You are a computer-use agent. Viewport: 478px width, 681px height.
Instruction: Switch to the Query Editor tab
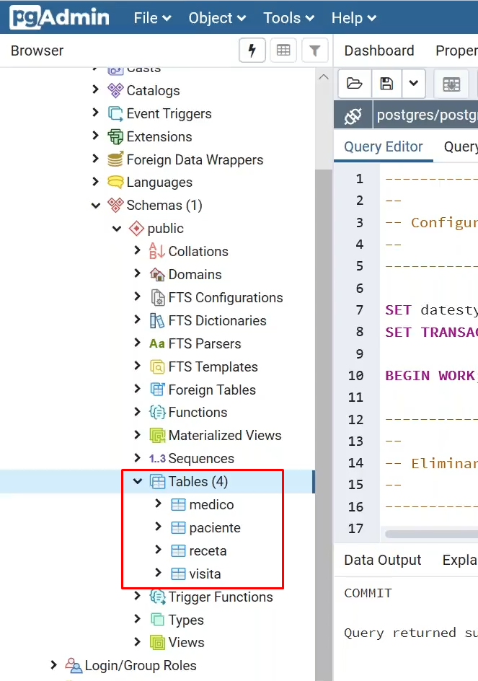click(x=384, y=146)
